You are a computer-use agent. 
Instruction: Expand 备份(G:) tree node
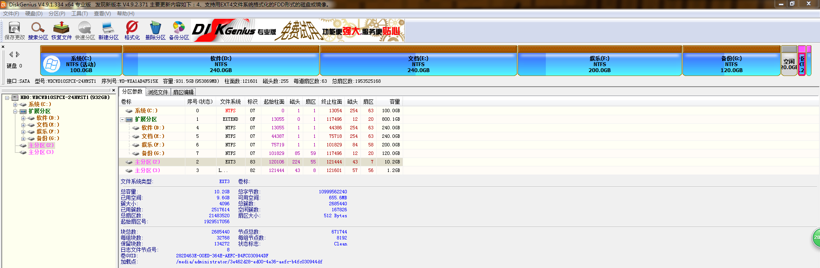tap(23, 139)
